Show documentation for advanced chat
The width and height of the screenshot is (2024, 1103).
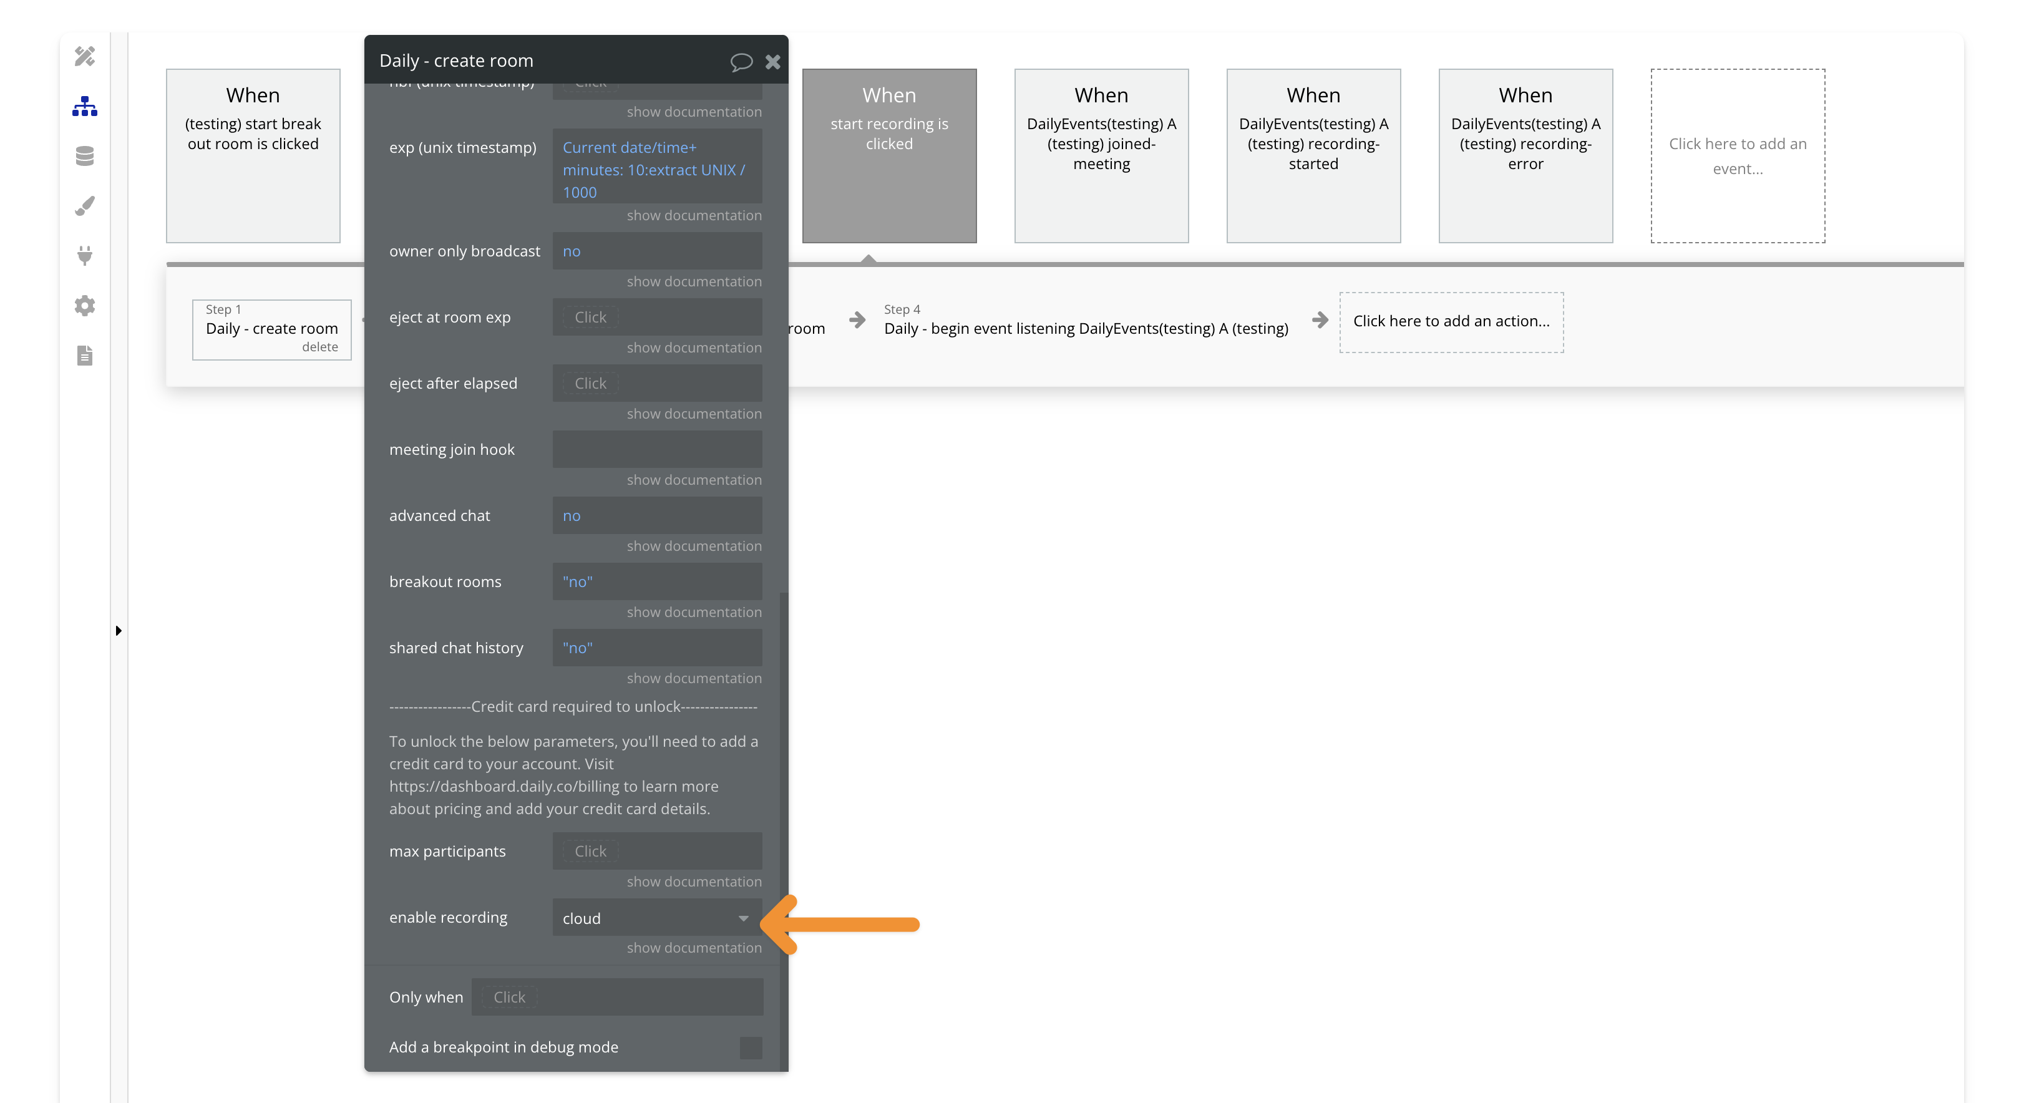[694, 545]
